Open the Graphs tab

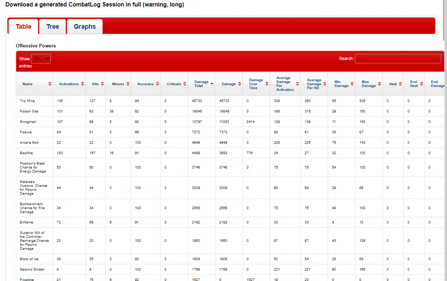pos(84,27)
